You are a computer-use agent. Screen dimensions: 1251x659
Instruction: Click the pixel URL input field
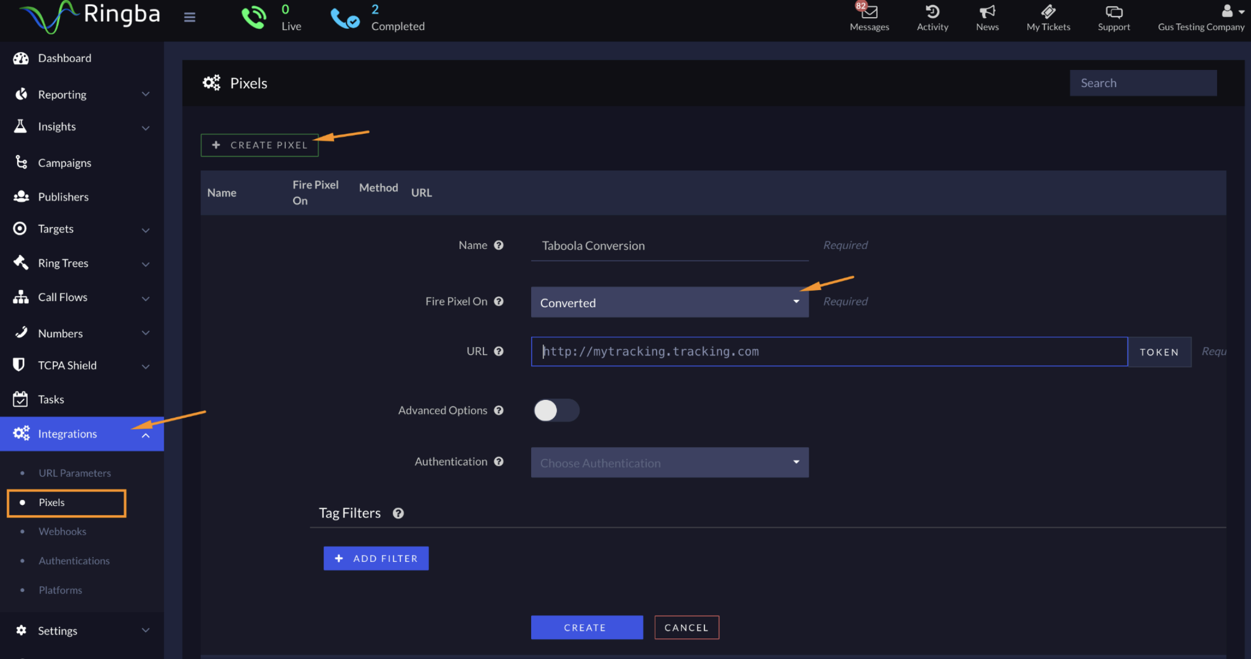click(x=829, y=352)
